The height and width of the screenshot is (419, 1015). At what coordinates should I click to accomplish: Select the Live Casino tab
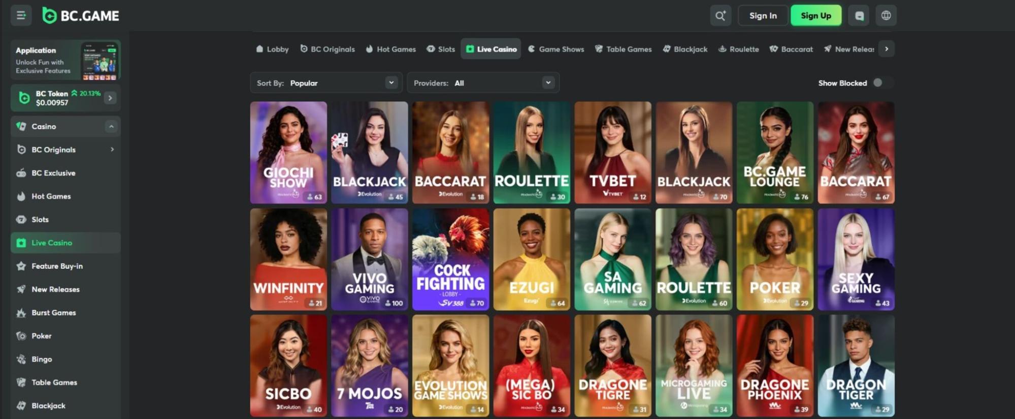pos(491,49)
